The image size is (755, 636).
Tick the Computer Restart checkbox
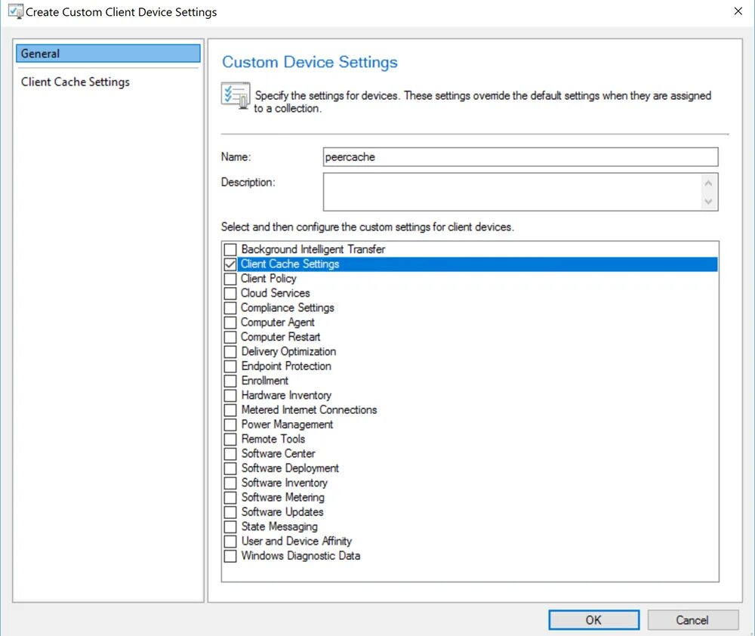(x=230, y=337)
